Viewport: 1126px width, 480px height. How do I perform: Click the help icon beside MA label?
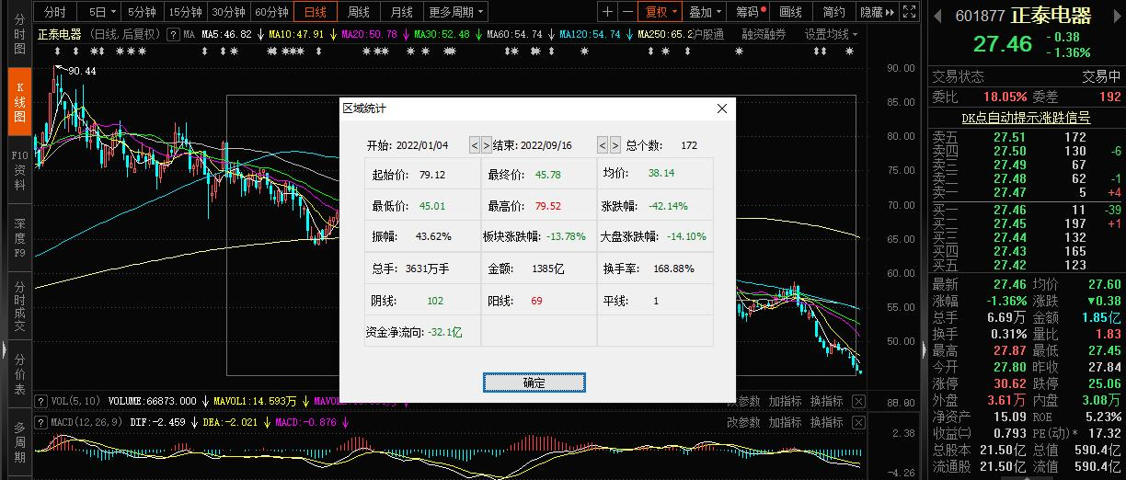click(x=174, y=34)
